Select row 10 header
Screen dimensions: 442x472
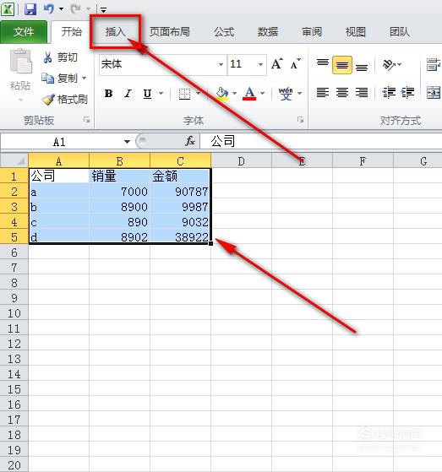[x=14, y=313]
